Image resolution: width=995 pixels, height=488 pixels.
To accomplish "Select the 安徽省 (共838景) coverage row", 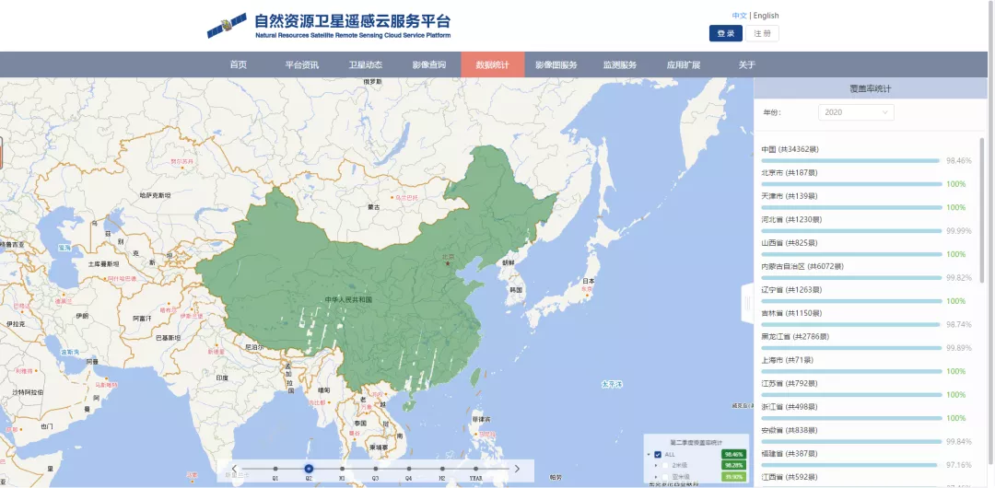I will click(x=866, y=436).
